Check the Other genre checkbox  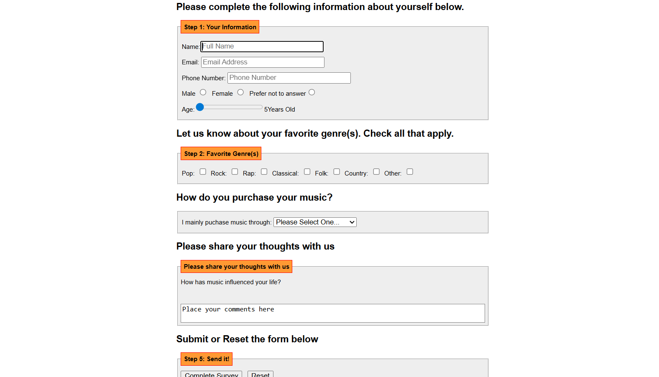tap(410, 172)
